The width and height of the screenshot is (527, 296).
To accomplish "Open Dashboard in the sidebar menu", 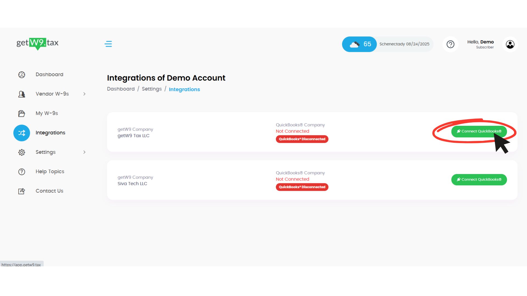I will point(49,75).
